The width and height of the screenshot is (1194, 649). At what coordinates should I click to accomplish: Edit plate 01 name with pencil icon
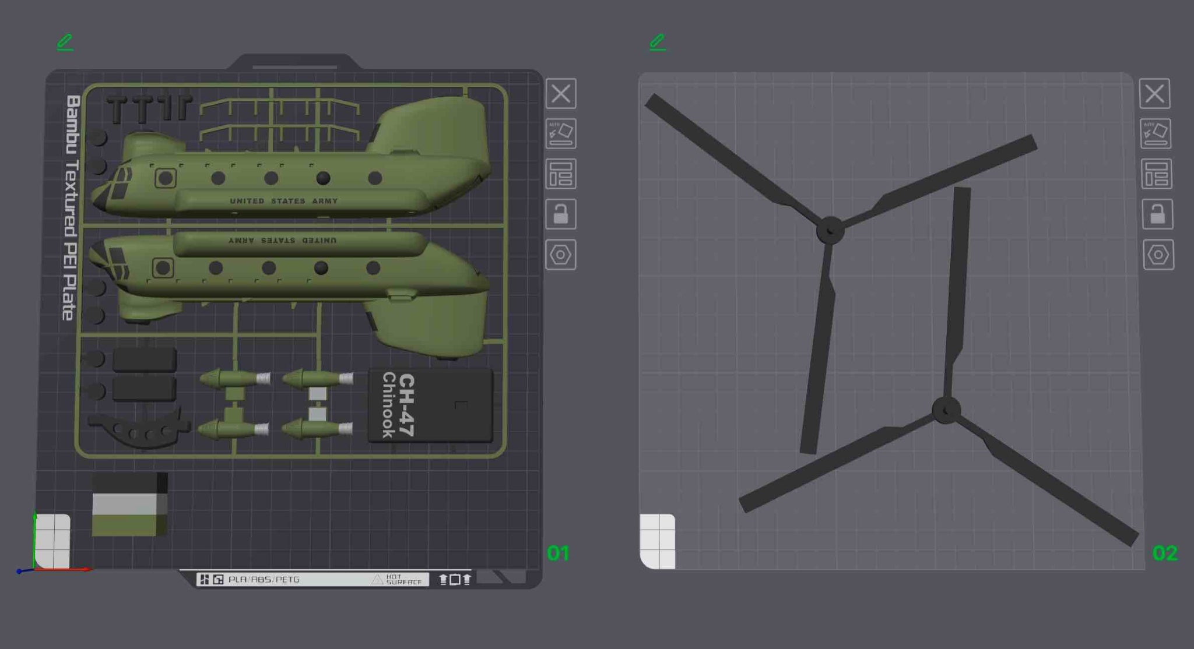point(65,42)
